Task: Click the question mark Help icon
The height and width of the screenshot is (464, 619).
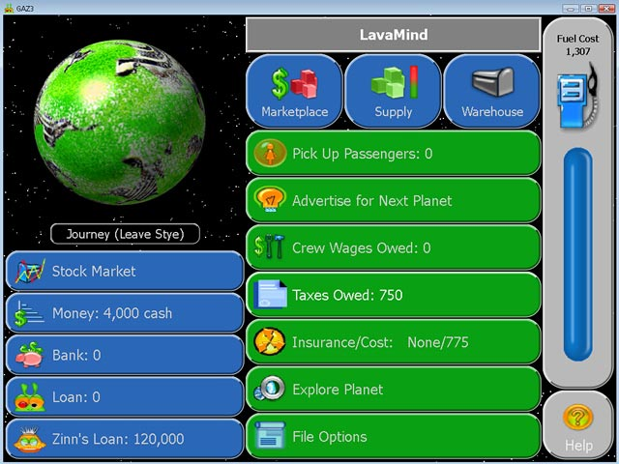Action: coord(578,418)
